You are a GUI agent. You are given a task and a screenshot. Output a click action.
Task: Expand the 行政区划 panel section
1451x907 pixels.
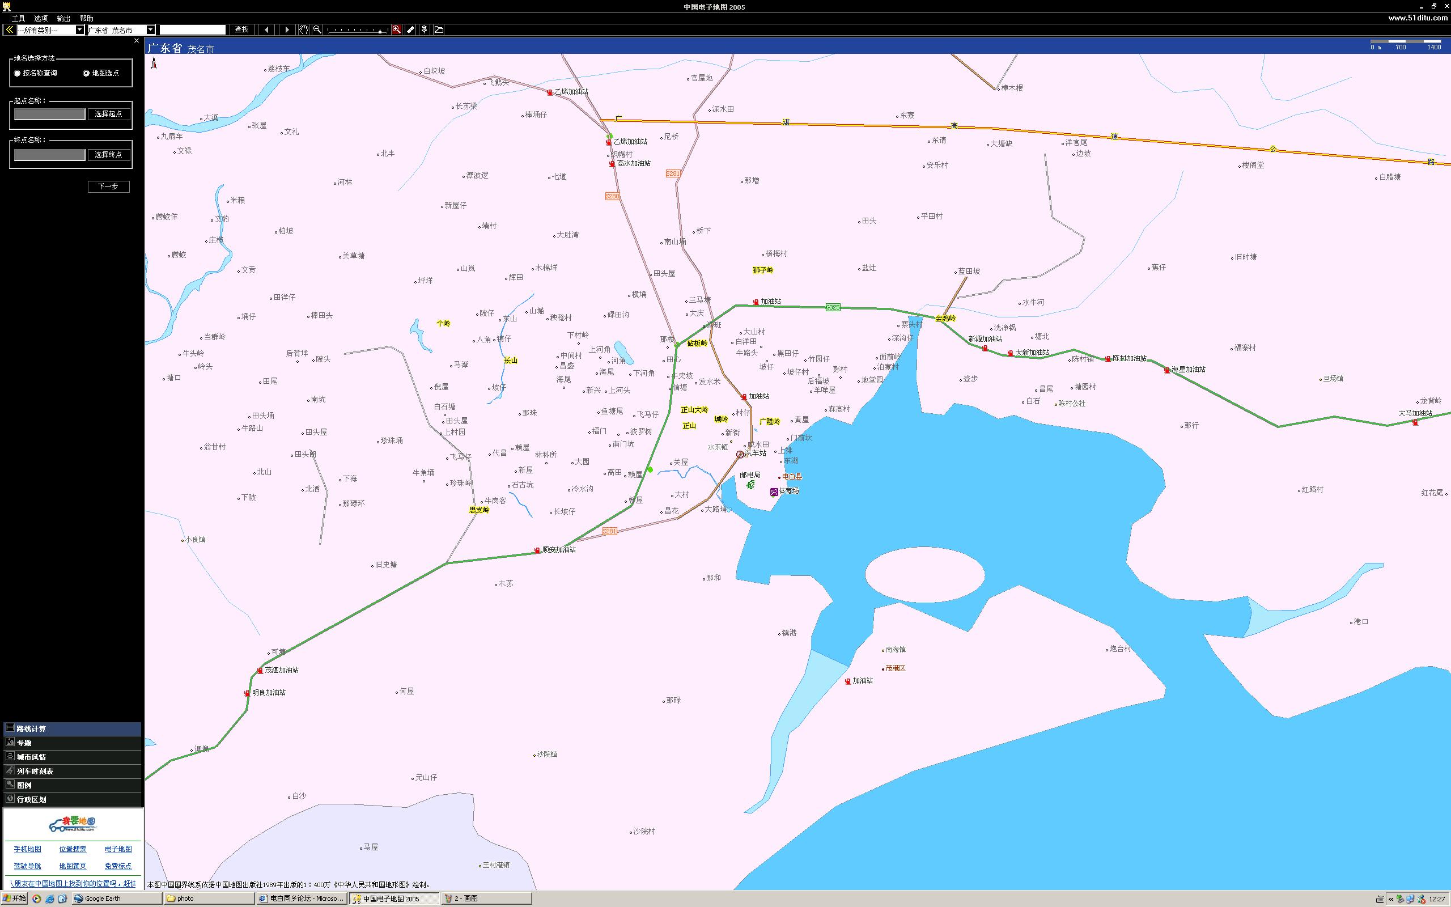31,799
